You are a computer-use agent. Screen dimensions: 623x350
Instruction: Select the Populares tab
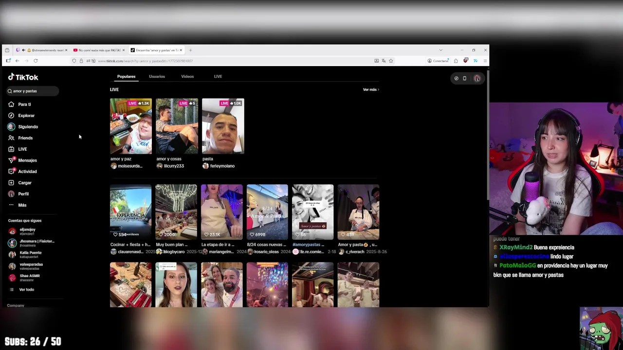point(126,76)
